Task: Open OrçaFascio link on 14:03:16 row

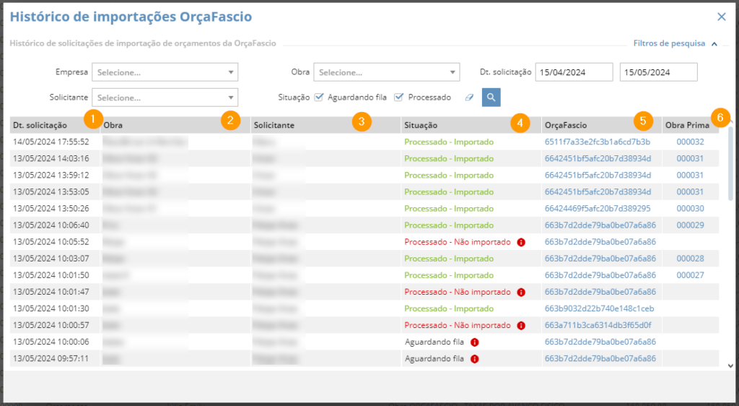Action: pyautogui.click(x=598, y=158)
